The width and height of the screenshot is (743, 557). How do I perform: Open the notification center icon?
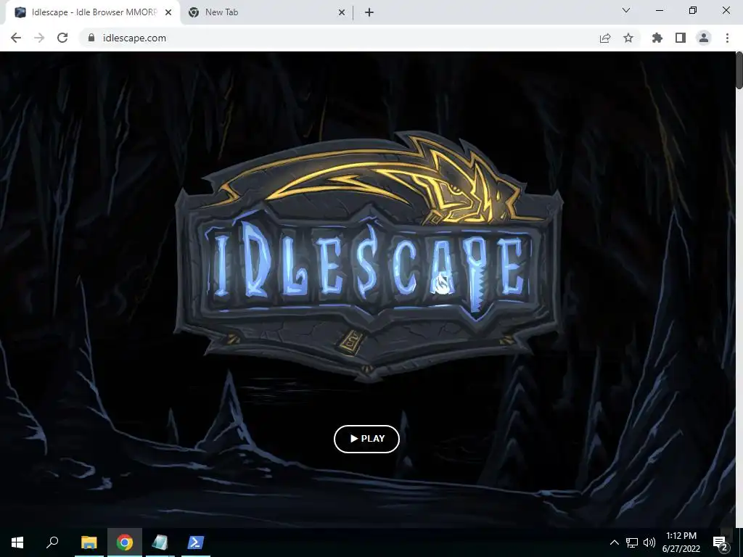click(720, 542)
